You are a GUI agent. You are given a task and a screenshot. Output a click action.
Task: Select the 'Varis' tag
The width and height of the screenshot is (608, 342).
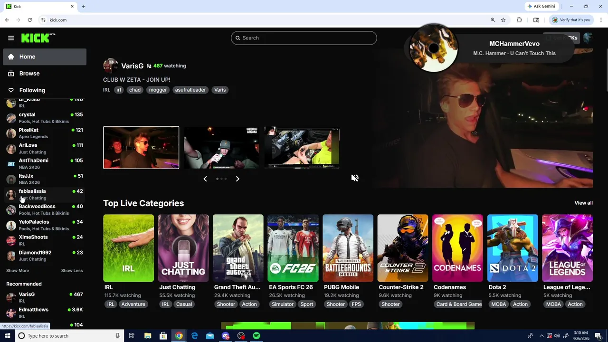pyautogui.click(x=220, y=90)
